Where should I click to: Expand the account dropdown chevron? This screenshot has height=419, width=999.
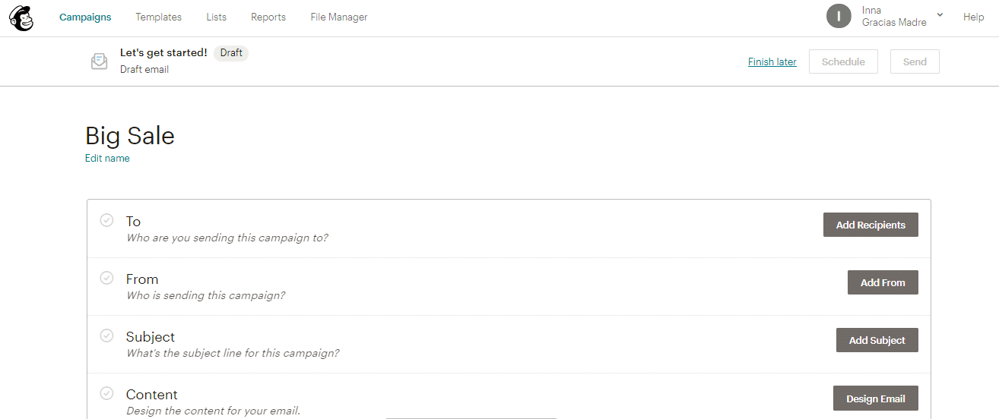pyautogui.click(x=940, y=15)
